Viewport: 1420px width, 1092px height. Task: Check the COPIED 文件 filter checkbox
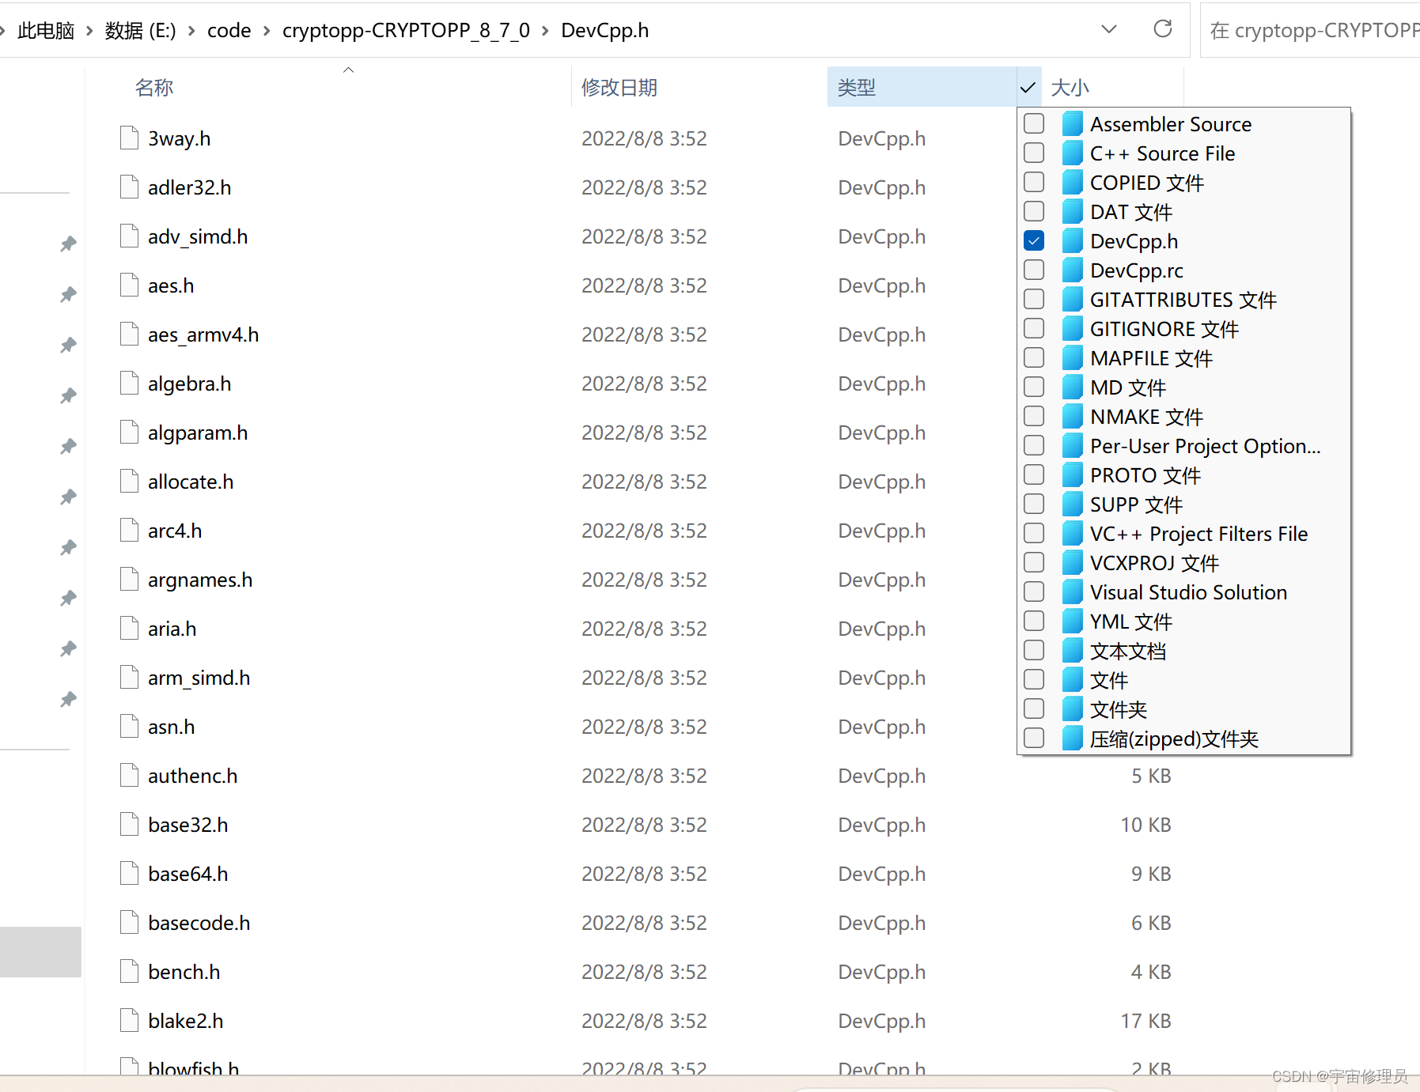pyautogui.click(x=1034, y=182)
